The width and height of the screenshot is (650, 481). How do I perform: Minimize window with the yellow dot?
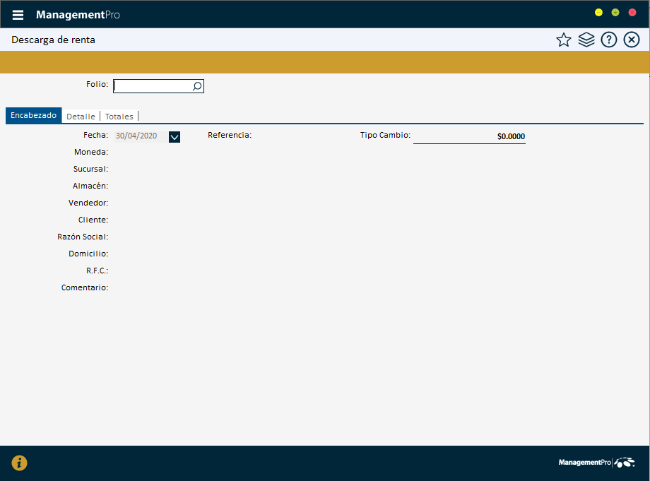[x=598, y=13]
